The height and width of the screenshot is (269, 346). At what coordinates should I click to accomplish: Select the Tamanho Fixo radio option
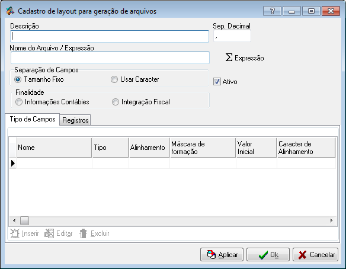click(18, 79)
